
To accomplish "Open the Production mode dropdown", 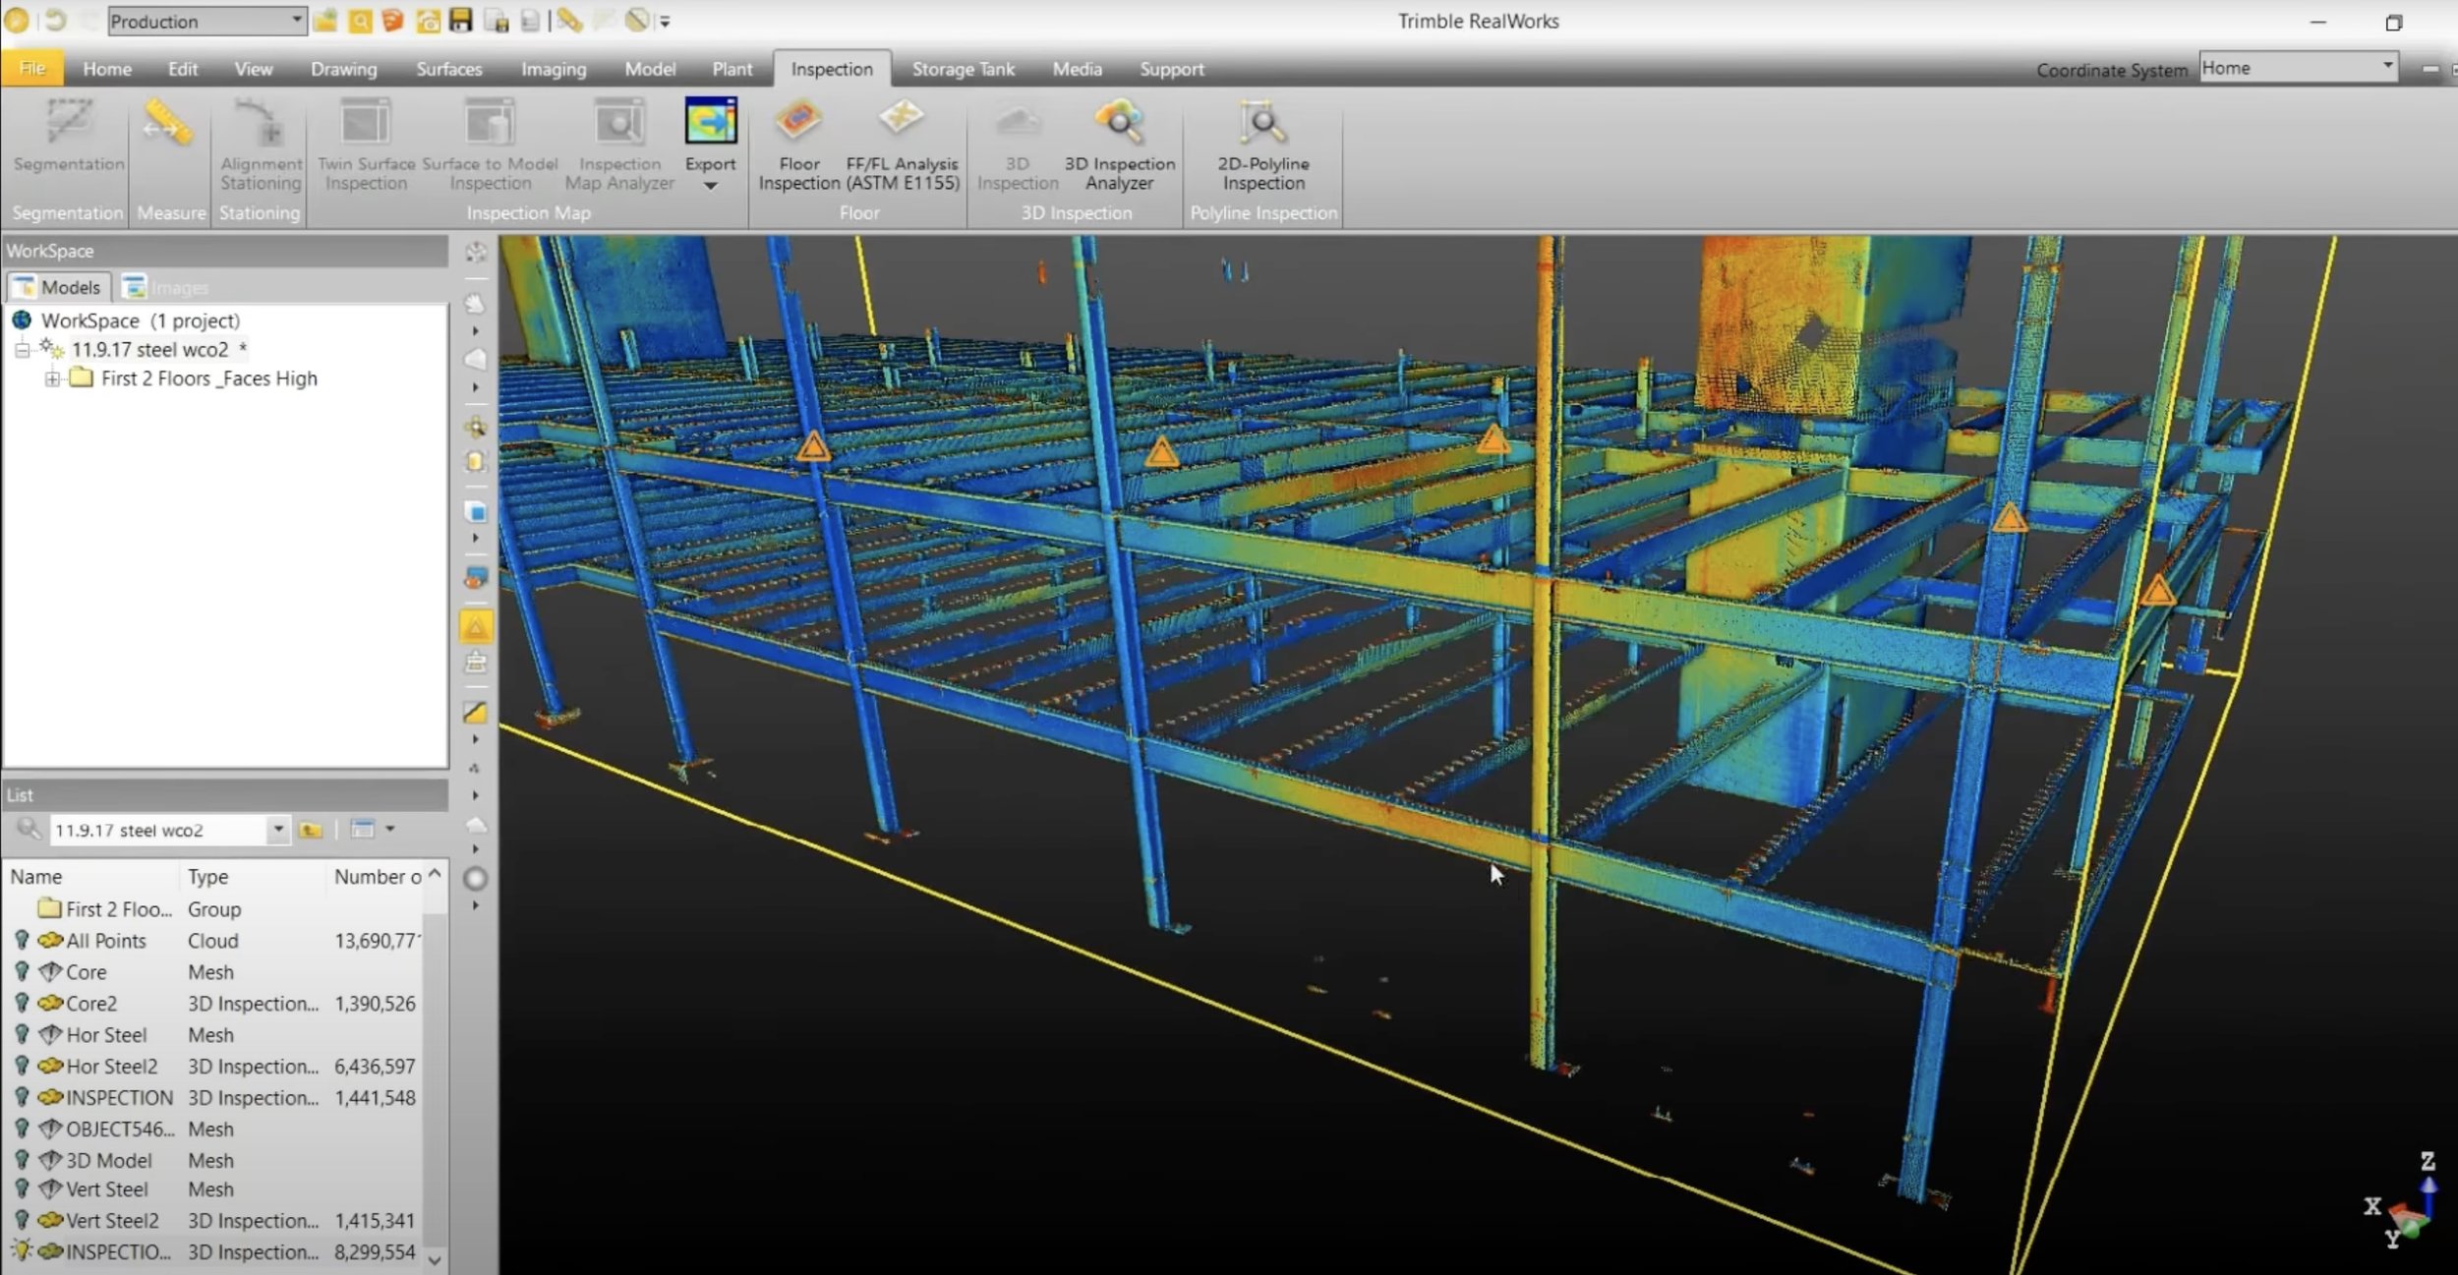I will point(296,20).
